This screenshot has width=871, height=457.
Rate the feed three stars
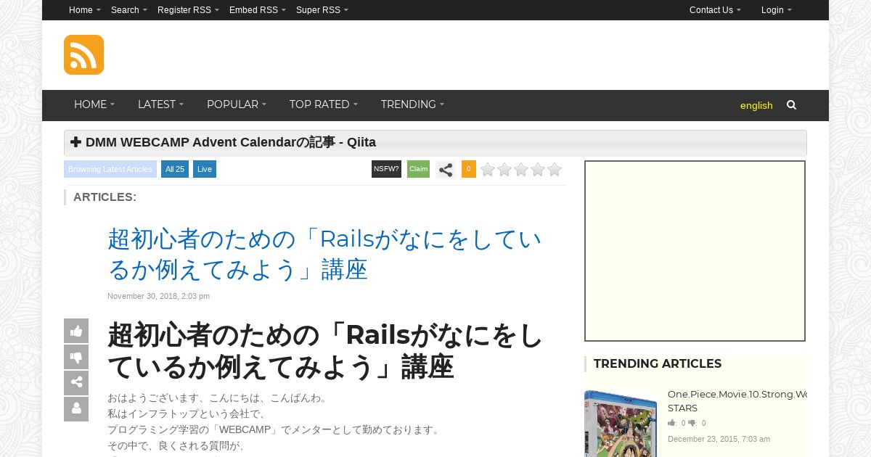coord(521,170)
